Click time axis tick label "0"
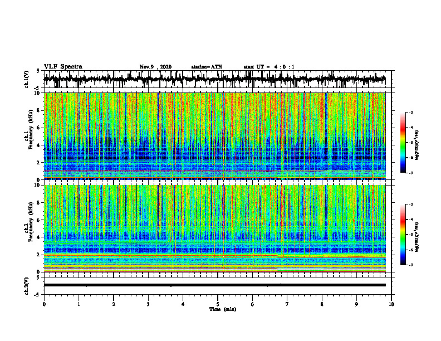The image size is (441, 341). [x=44, y=304]
